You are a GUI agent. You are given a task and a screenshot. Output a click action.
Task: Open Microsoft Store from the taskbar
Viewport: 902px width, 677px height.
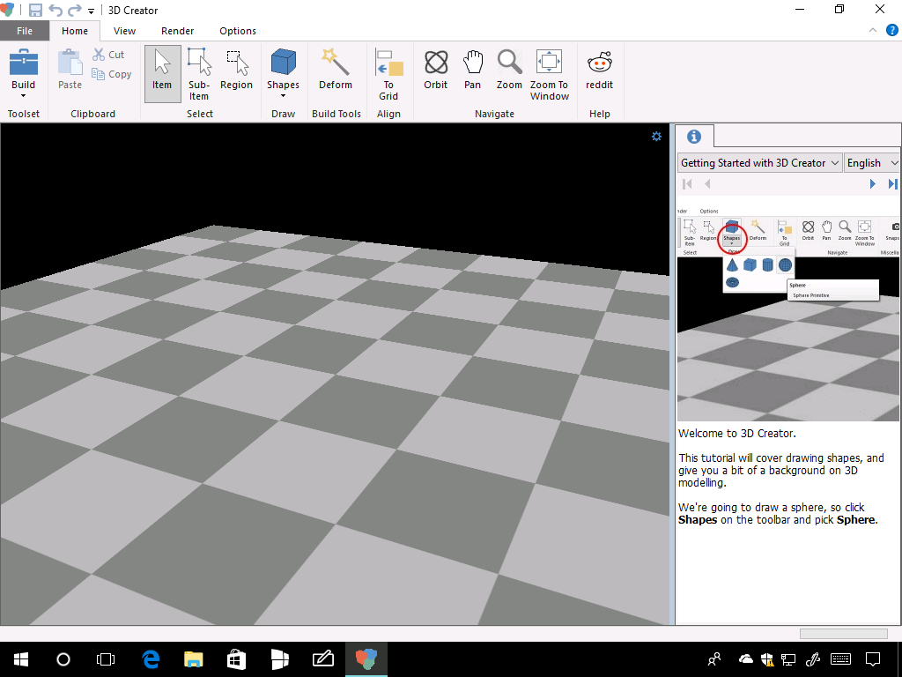click(236, 659)
